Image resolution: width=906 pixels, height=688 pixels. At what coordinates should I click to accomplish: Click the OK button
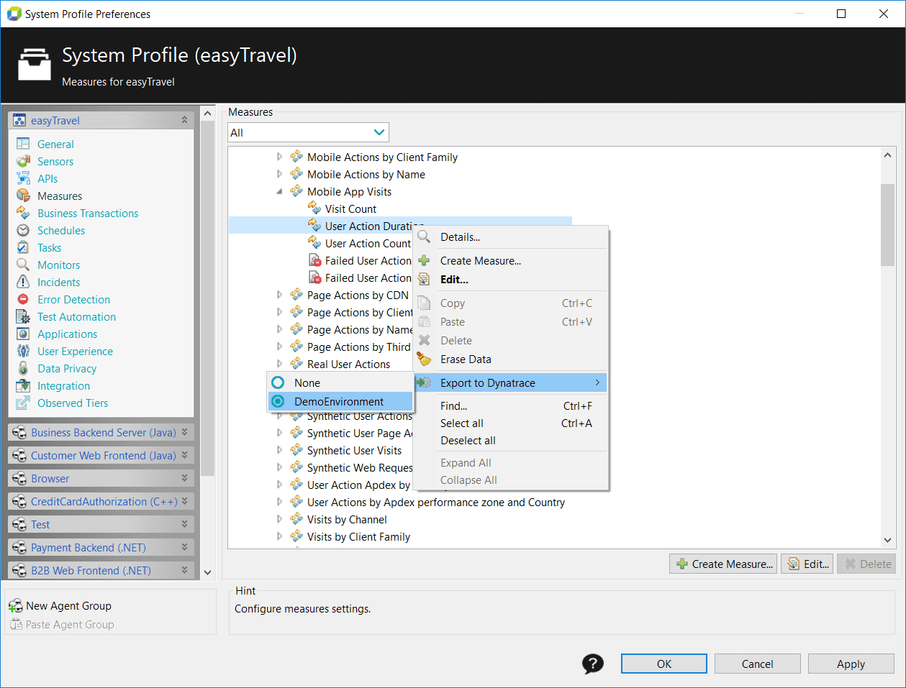pyautogui.click(x=663, y=664)
